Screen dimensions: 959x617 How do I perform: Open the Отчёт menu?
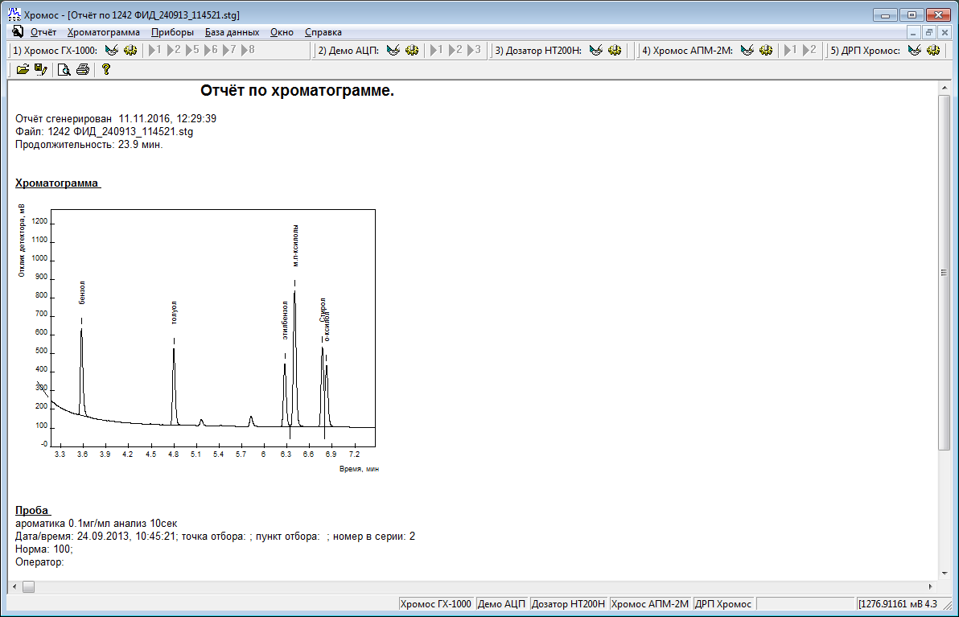click(43, 32)
